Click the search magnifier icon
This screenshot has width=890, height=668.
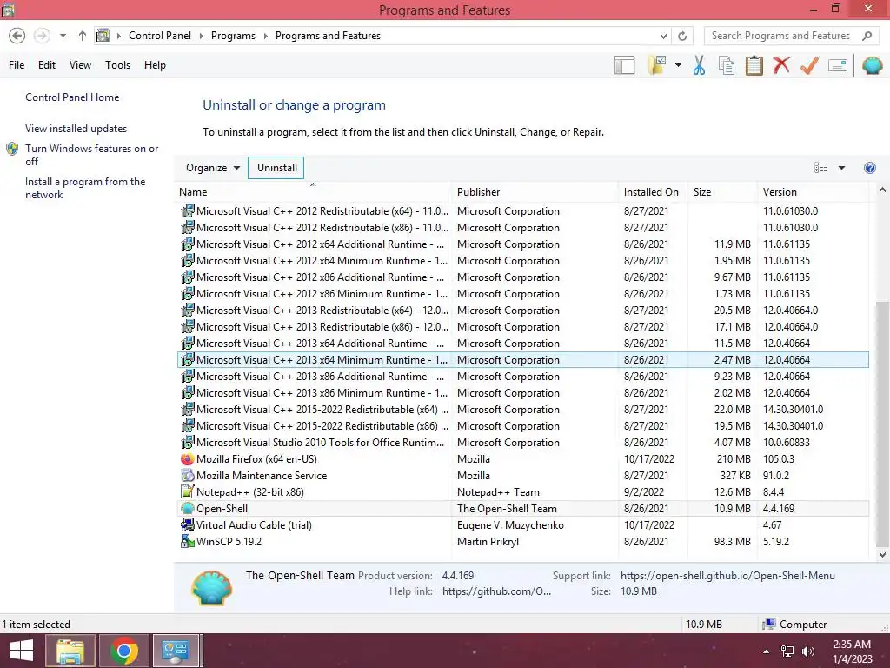tap(867, 36)
